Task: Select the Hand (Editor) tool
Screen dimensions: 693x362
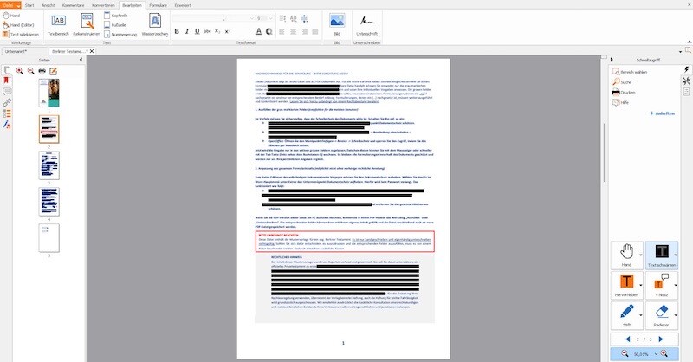Action: point(18,25)
